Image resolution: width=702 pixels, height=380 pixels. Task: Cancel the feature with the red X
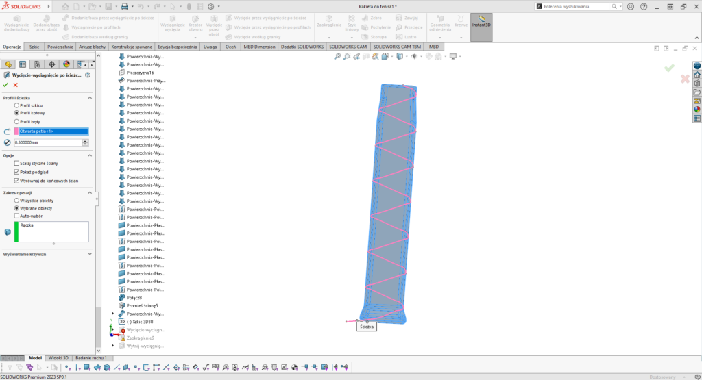coord(15,85)
